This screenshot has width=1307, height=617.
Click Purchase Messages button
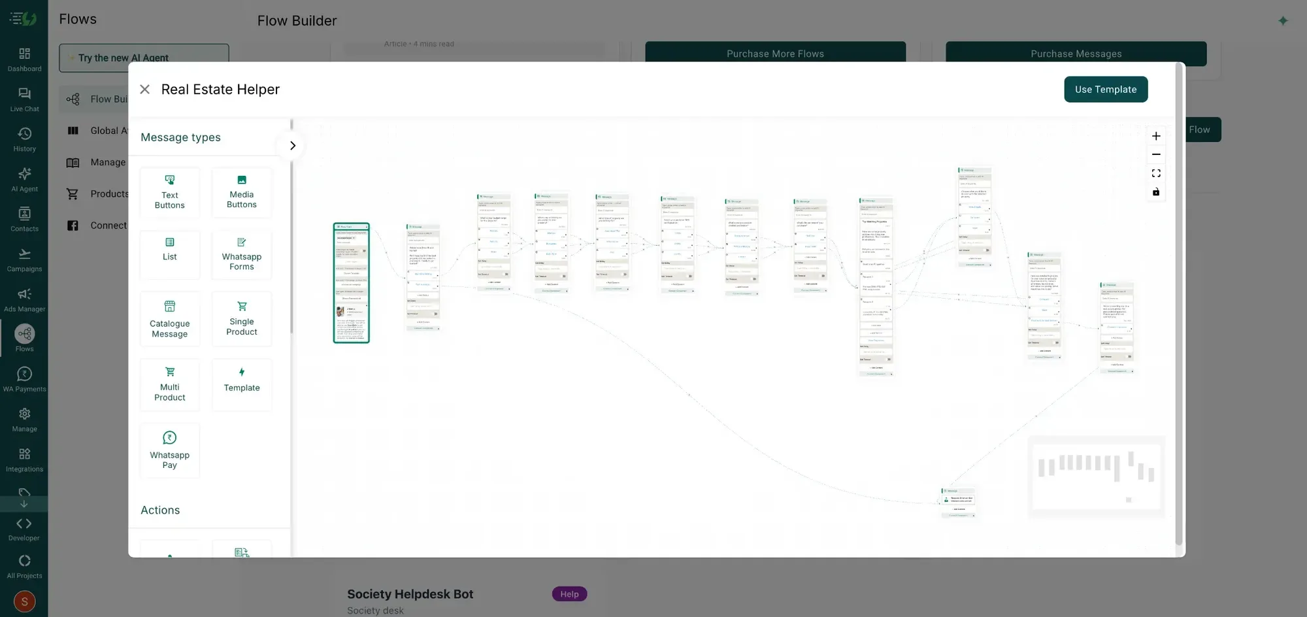(x=1076, y=54)
